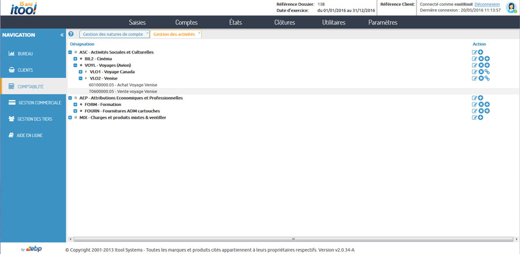The width and height of the screenshot is (520, 254).
Task: Edit the FORM - Formation row
Action: click(474, 104)
